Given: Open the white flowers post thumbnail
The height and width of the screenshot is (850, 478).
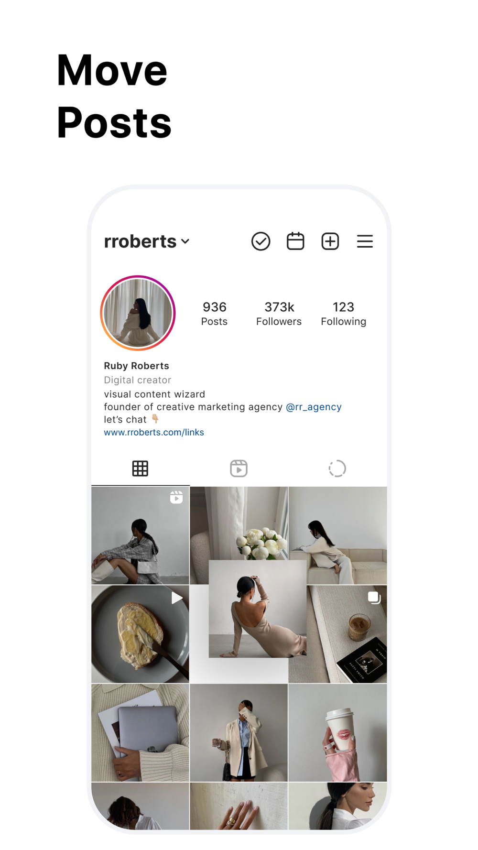Looking at the screenshot, I should (x=239, y=523).
